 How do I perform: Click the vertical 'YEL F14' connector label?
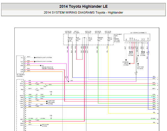point(107,49)
